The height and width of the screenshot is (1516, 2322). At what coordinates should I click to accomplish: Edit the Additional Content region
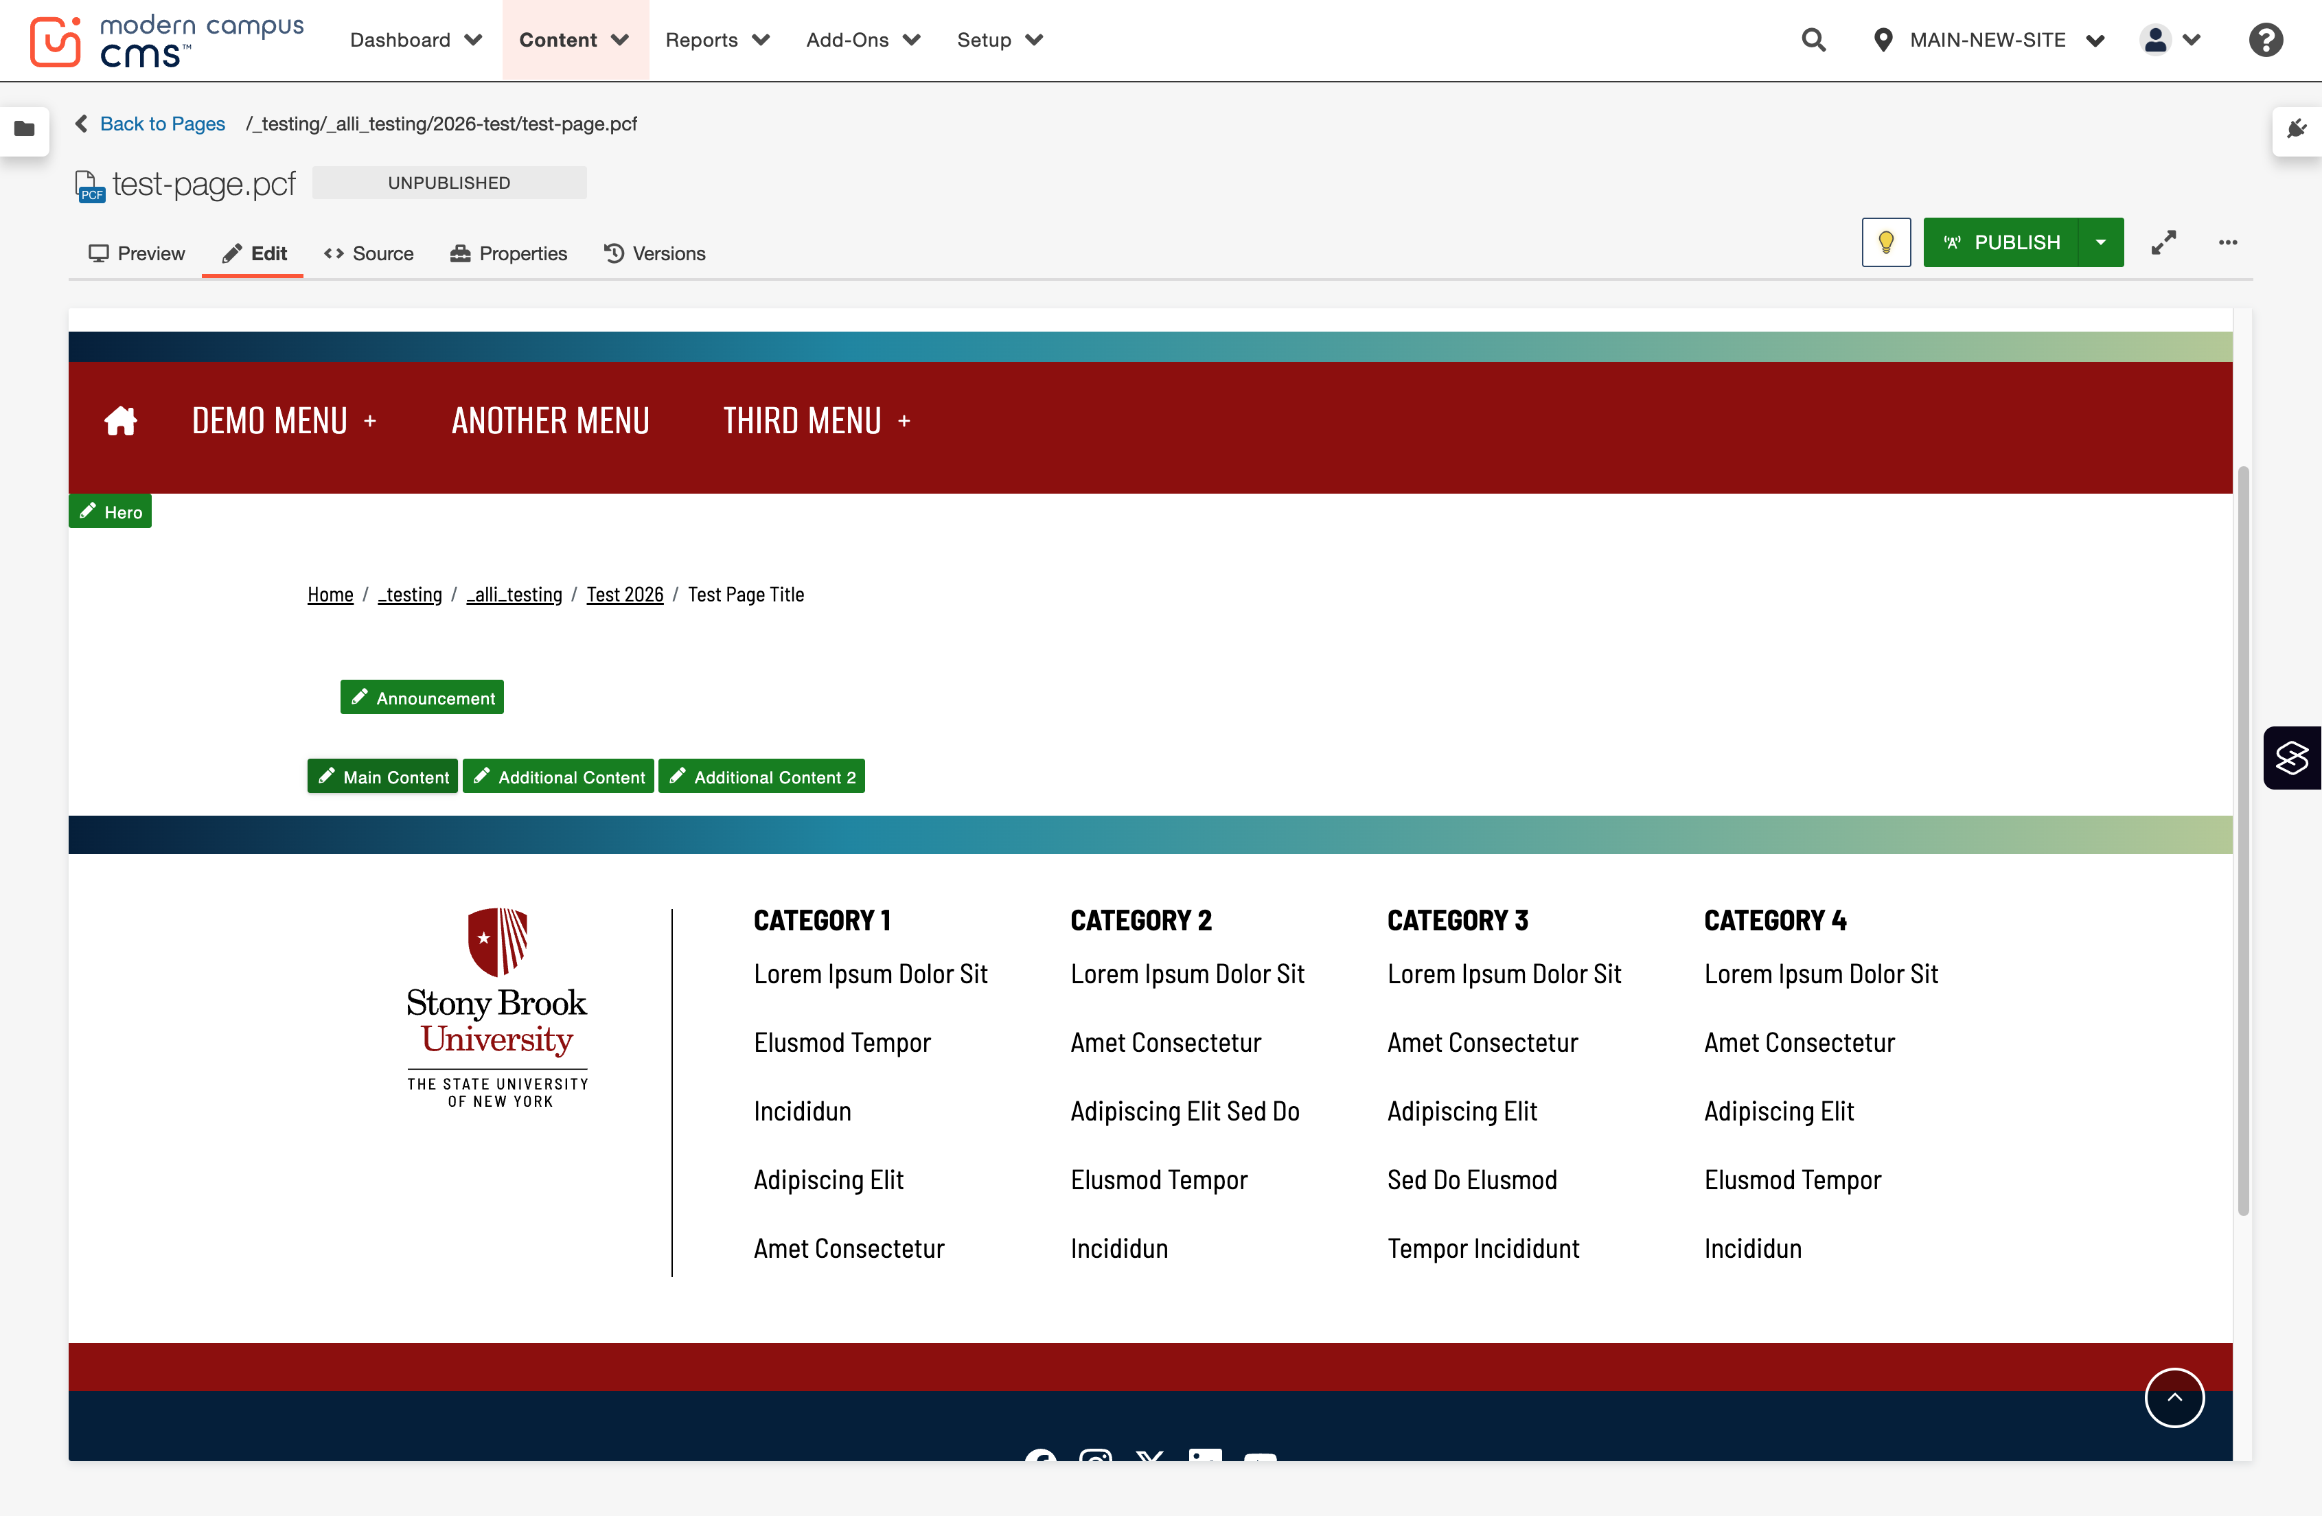(558, 777)
